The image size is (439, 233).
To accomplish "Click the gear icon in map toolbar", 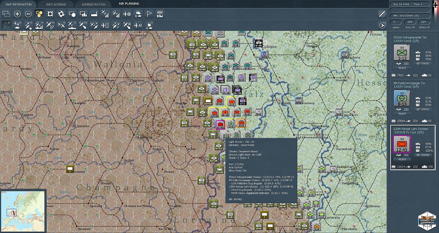I will click(61, 14).
